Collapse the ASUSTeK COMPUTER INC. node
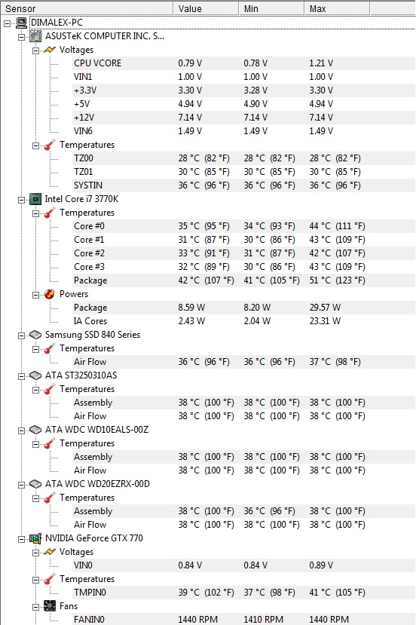Screen dimensions: 416x625 (x=22, y=37)
